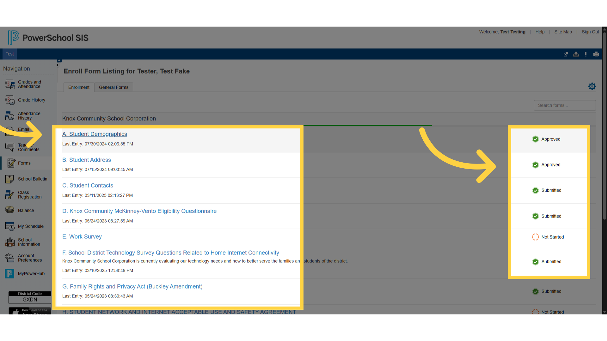Click Last Entry 03/10/2025 12:58:46 PM text
Screen dimensions: 607x341
(98, 271)
